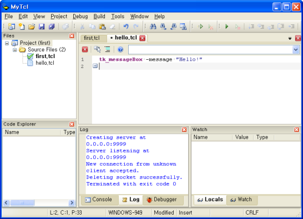
Task: Open the View menu
Action: tap(39, 17)
